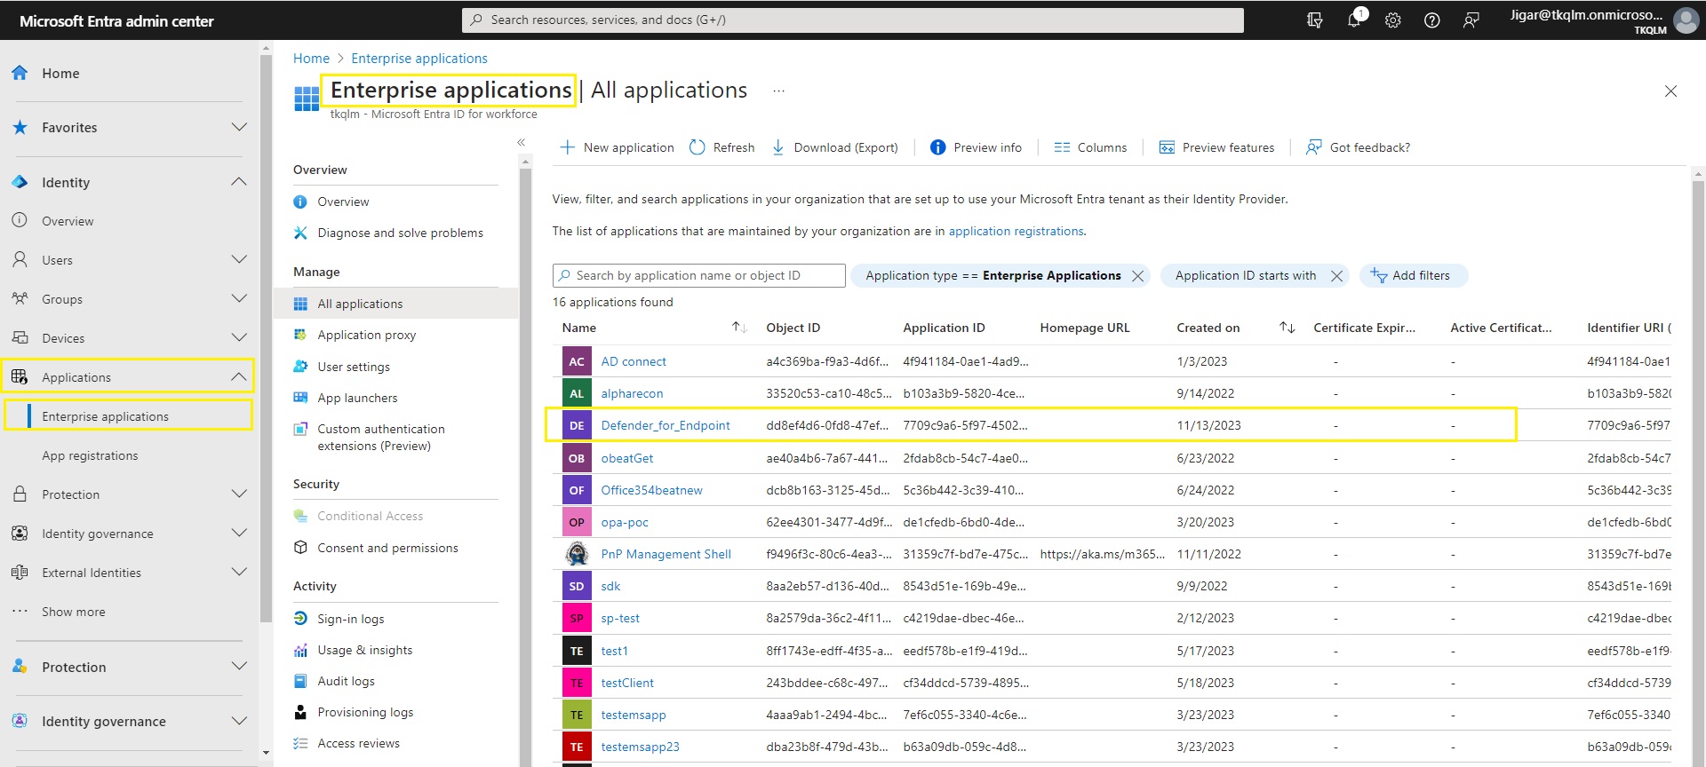1706x767 pixels.
Task: Open Sign-in logs menu item
Action: [351, 619]
